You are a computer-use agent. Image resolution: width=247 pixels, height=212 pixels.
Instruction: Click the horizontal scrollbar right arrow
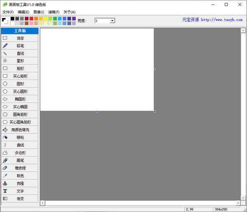pyautogui.click(x=238, y=203)
